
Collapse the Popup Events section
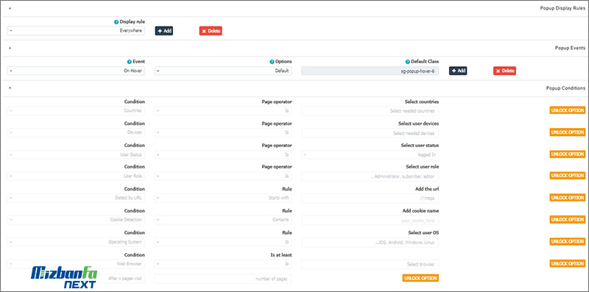point(10,48)
